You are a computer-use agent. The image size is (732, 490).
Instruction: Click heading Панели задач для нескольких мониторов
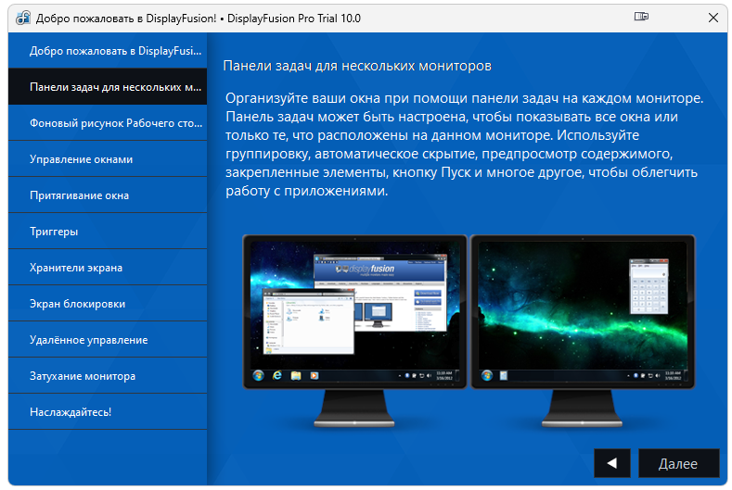[x=357, y=66]
